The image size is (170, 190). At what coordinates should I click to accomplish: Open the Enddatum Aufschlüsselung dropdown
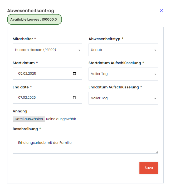(x=123, y=98)
